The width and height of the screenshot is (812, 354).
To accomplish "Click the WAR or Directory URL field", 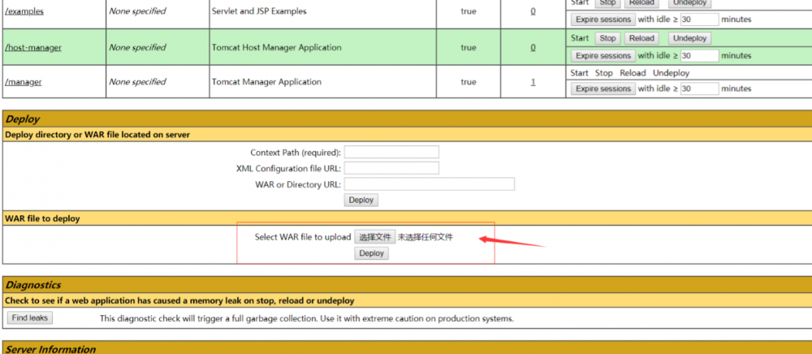I will [430, 184].
